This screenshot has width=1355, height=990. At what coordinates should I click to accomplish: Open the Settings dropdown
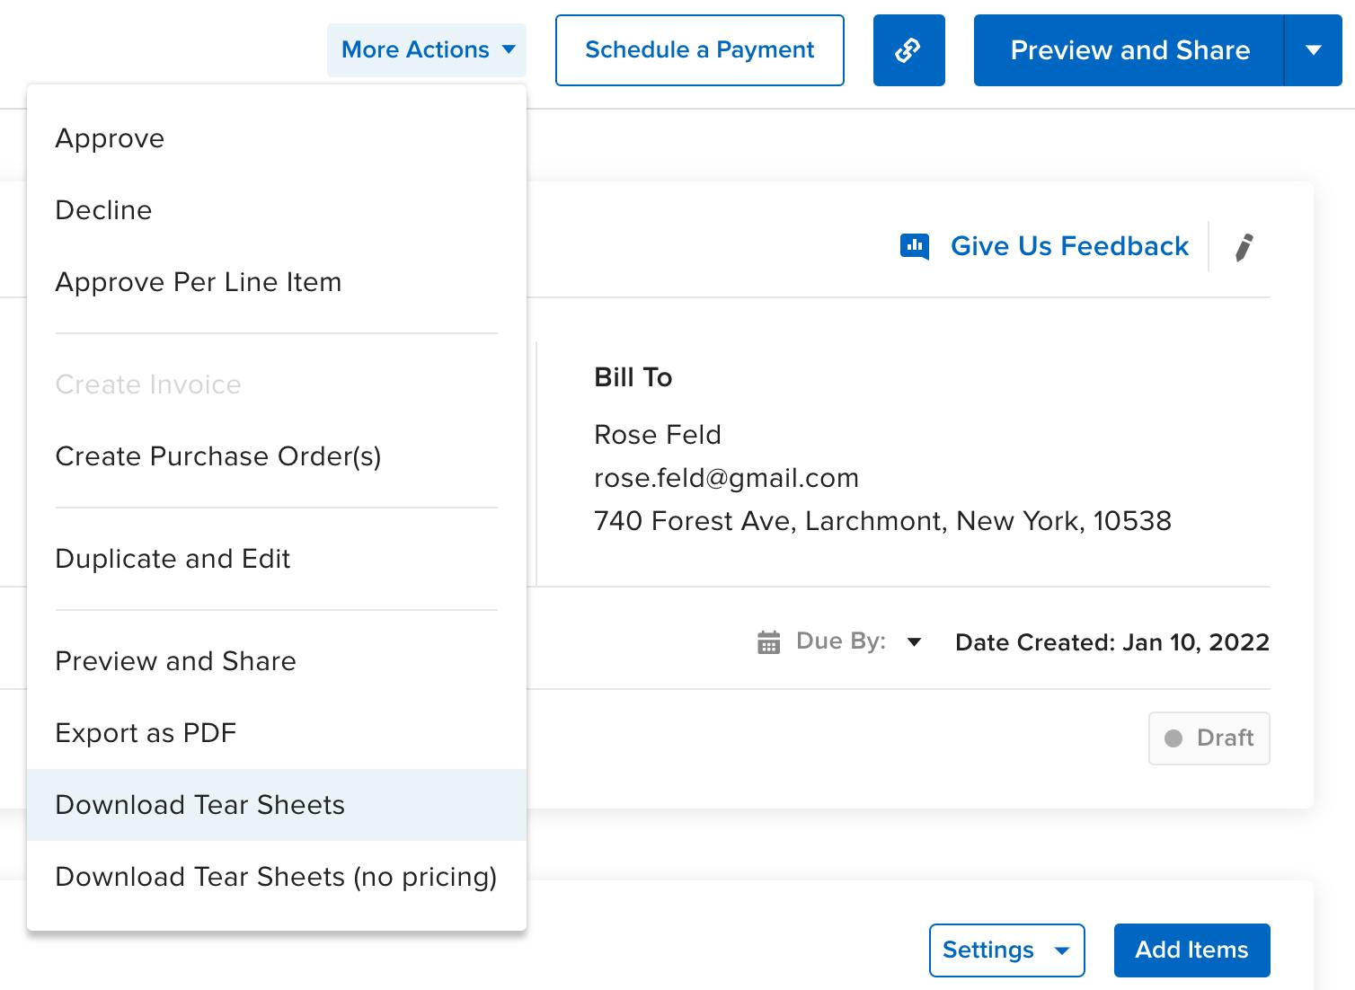1006,950
